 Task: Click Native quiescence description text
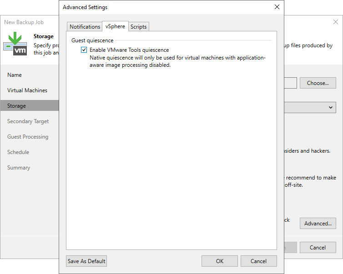177,61
